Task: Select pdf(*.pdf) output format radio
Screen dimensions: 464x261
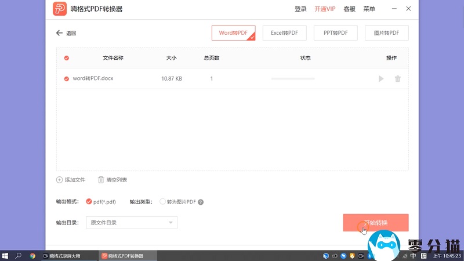Action: (x=89, y=201)
